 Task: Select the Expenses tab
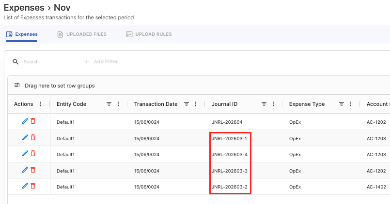point(22,34)
